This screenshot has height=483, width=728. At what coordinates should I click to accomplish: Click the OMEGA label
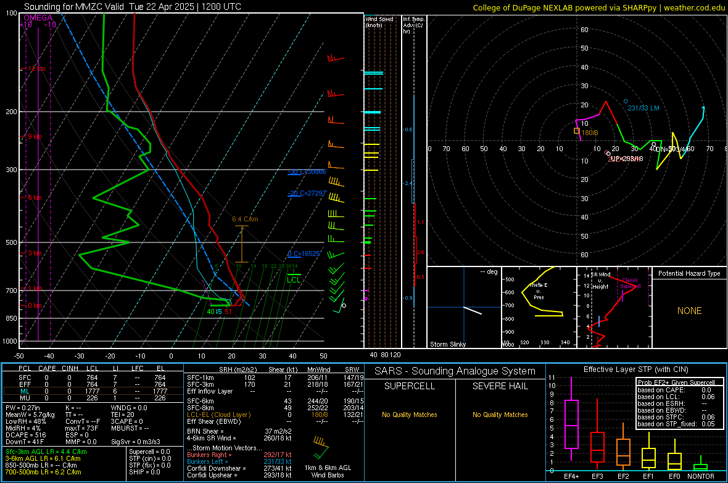pos(38,18)
